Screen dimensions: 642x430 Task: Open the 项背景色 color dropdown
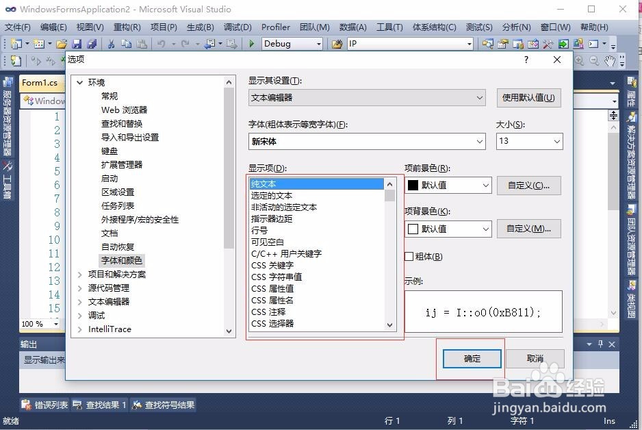tap(485, 229)
